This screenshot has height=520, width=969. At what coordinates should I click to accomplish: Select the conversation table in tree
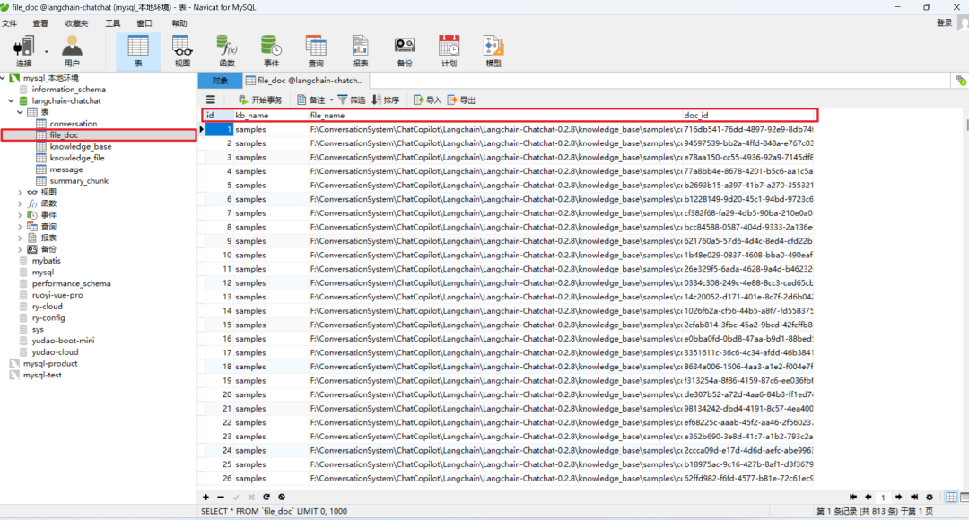[x=73, y=124]
